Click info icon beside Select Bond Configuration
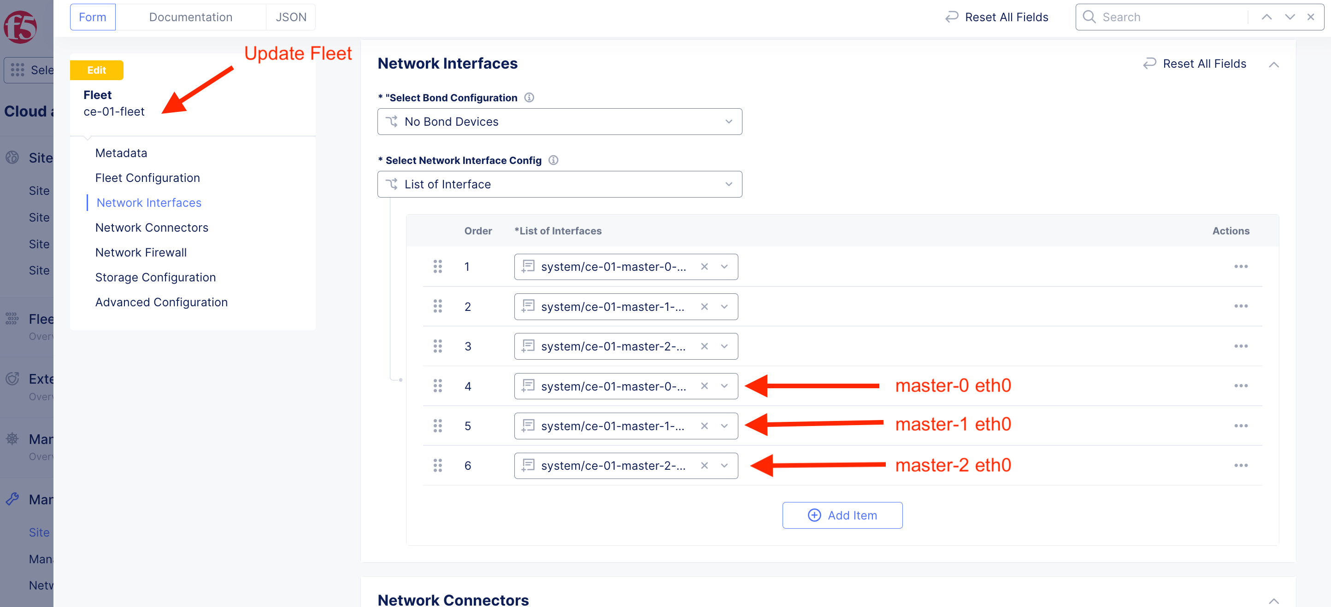Screen dimensions: 1331x607 click(x=529, y=98)
